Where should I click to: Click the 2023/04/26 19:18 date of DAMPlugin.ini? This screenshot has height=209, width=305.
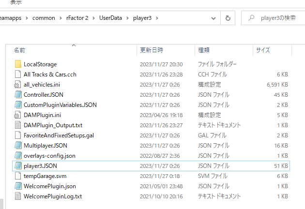tap(161, 115)
